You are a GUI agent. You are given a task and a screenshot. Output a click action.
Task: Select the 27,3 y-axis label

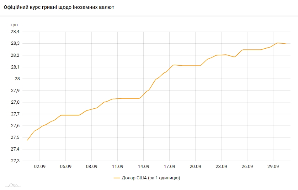coord(15,161)
